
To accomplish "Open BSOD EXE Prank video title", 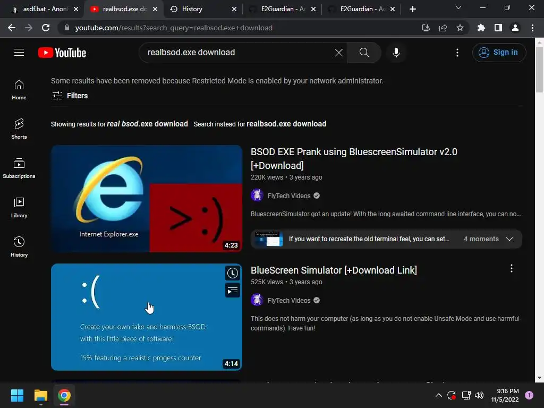I will pyautogui.click(x=354, y=158).
